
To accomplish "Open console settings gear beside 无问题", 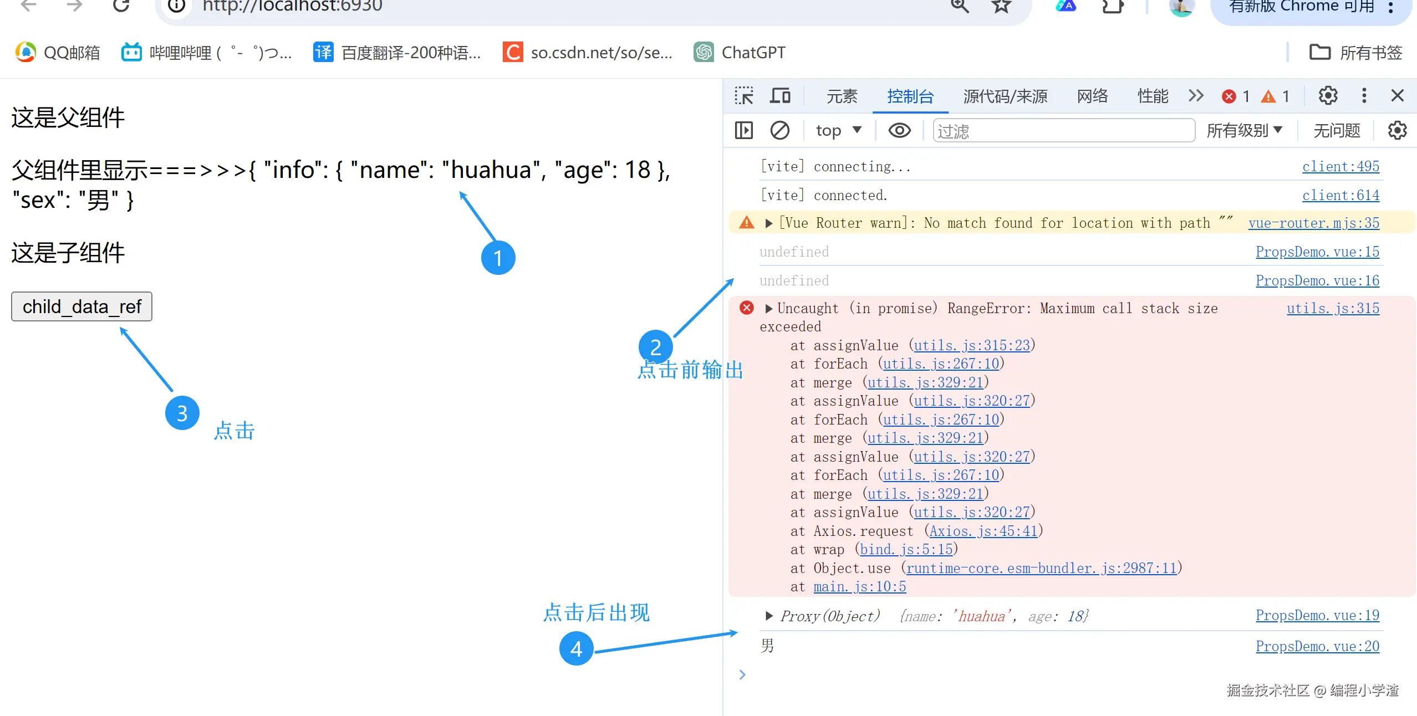I will click(1397, 131).
